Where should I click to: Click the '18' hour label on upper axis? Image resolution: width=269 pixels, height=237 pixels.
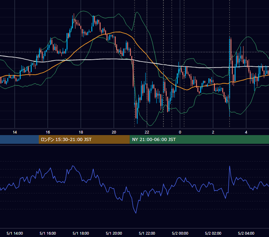click(x=81, y=132)
